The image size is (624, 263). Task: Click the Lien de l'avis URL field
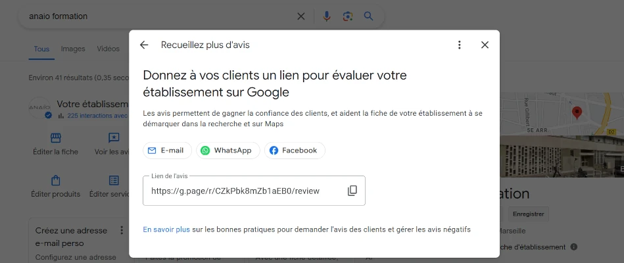click(x=254, y=191)
